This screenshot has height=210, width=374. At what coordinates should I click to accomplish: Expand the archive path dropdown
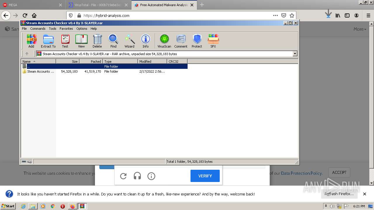point(295,54)
